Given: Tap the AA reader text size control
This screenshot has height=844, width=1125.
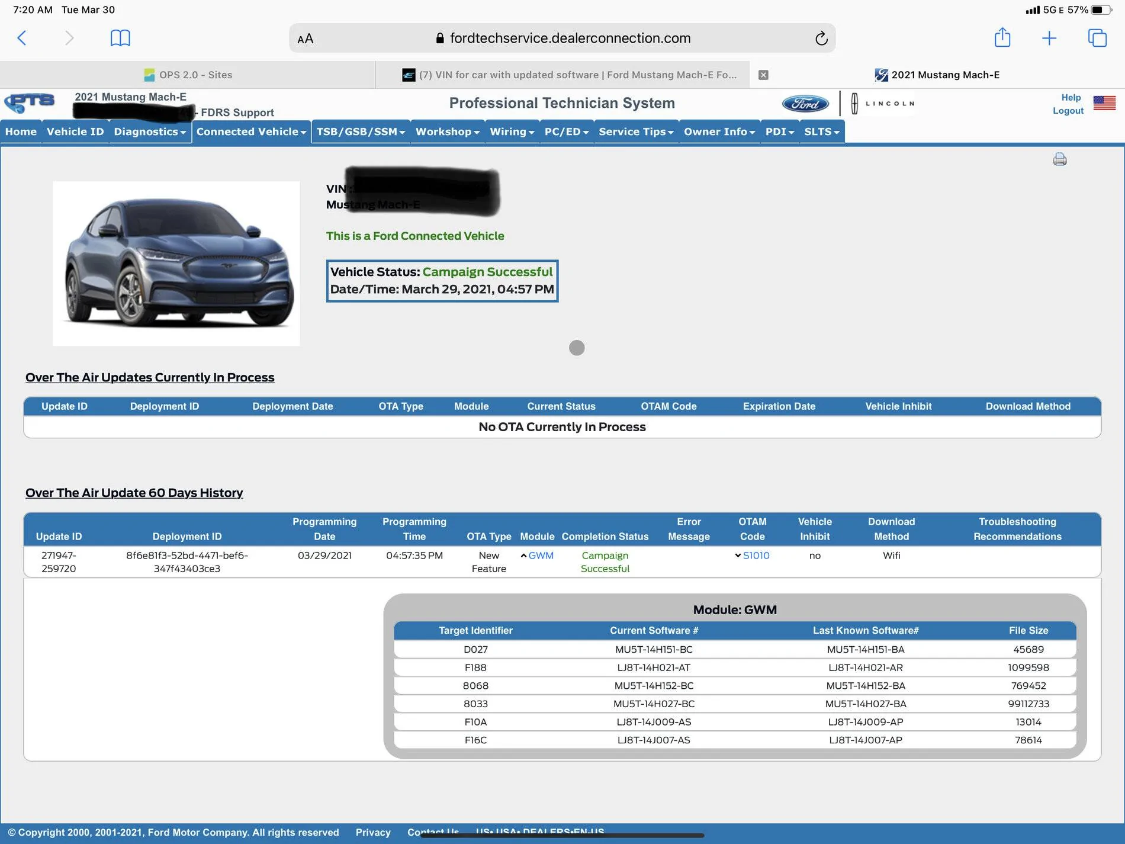Looking at the screenshot, I should coord(306,38).
